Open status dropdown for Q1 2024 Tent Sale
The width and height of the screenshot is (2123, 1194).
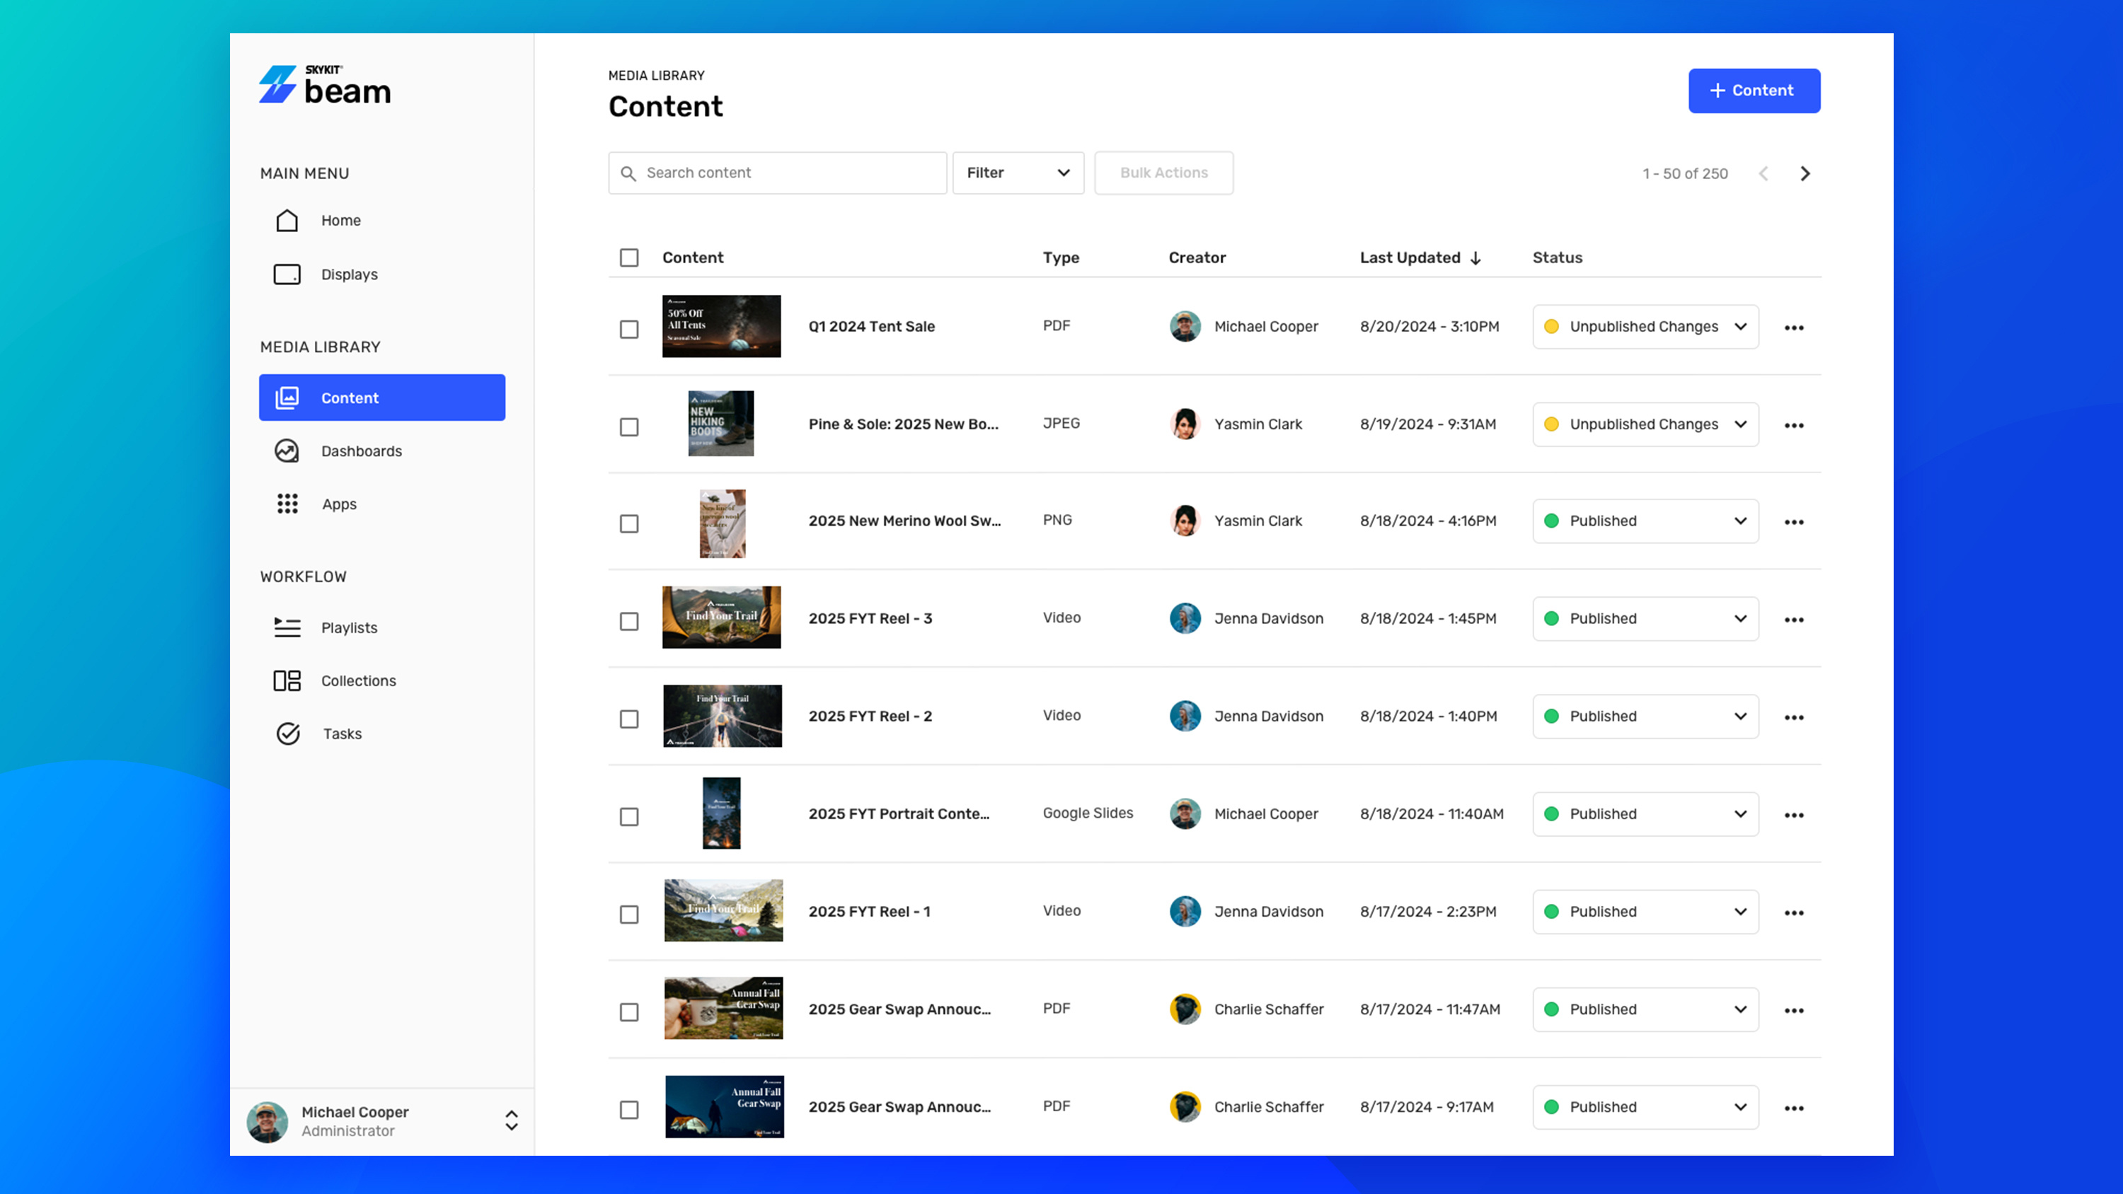coord(1645,326)
